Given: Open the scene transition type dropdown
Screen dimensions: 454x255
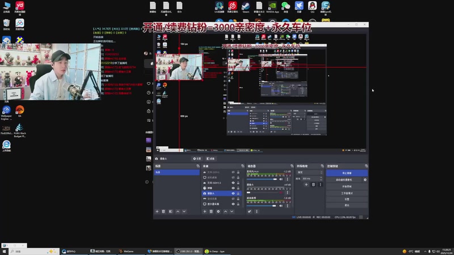Looking at the screenshot, I should coord(309,172).
